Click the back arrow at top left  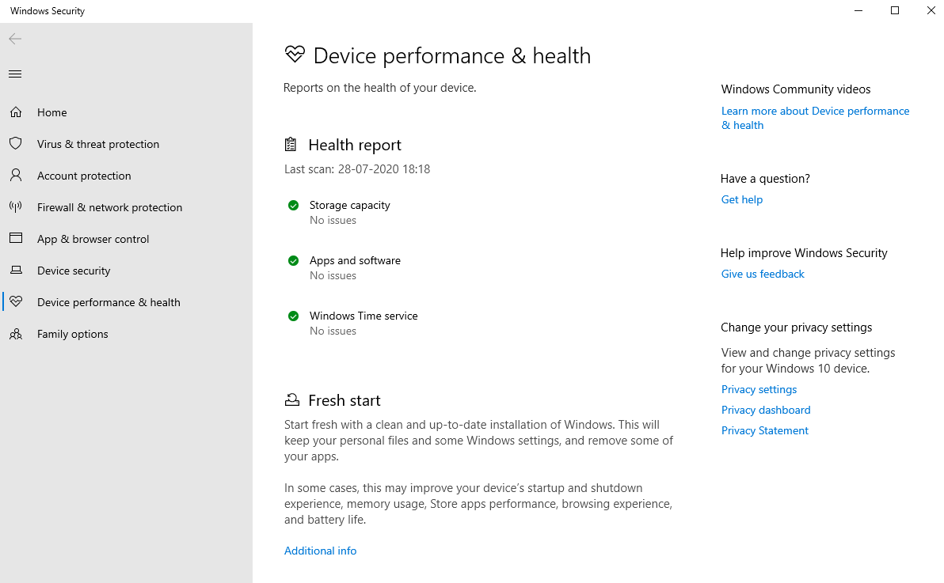click(14, 38)
